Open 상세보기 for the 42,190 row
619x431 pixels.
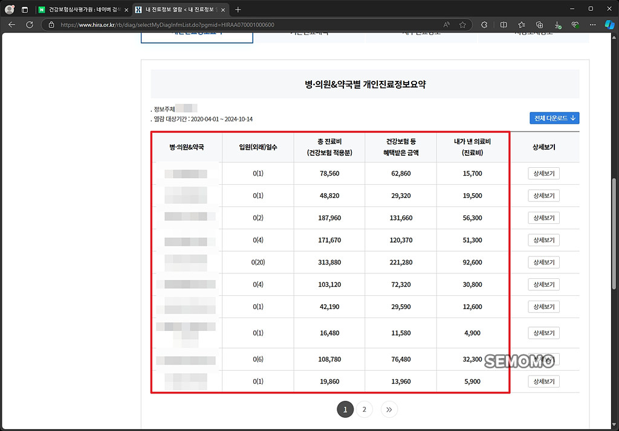tap(543, 307)
